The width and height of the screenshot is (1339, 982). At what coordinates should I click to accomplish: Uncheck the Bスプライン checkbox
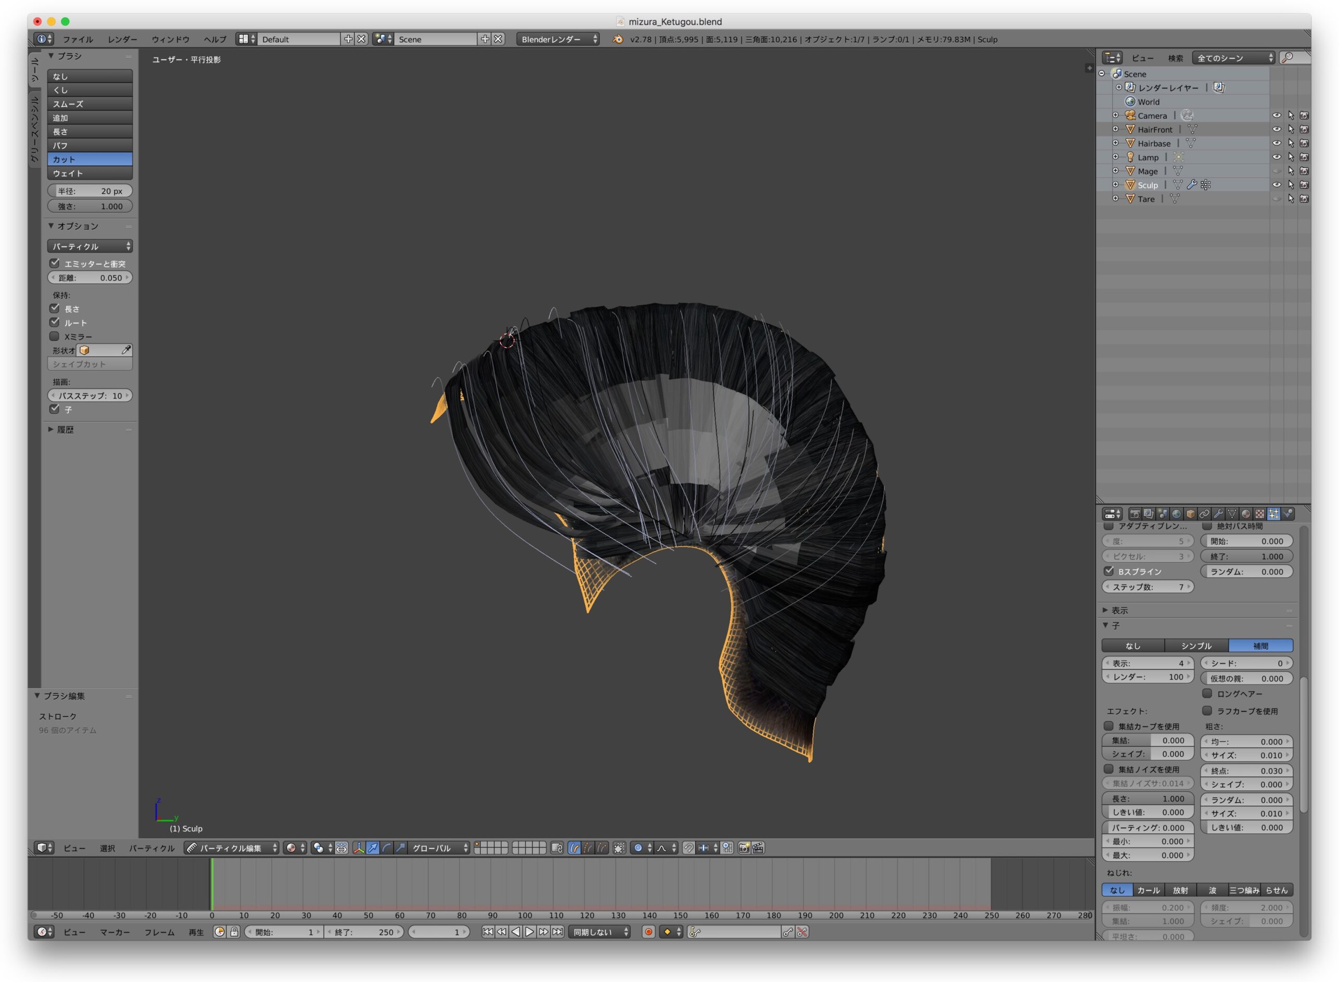click(x=1109, y=570)
